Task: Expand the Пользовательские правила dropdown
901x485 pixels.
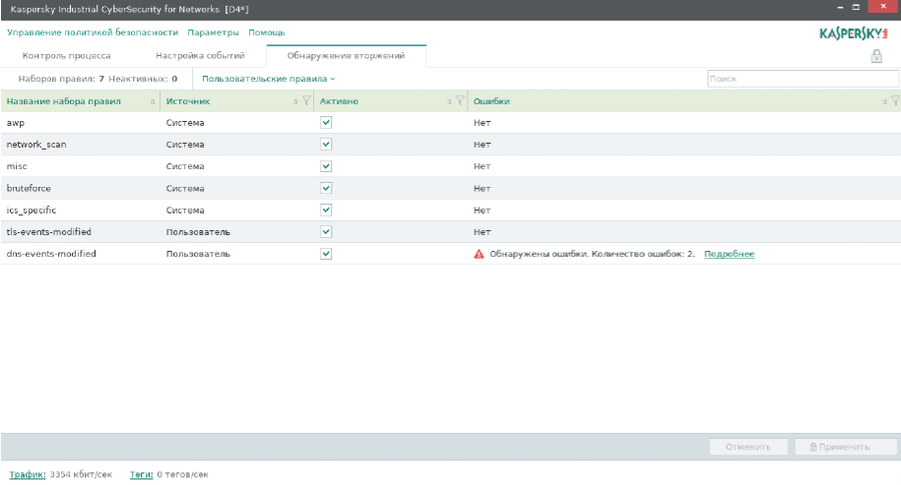Action: click(268, 78)
